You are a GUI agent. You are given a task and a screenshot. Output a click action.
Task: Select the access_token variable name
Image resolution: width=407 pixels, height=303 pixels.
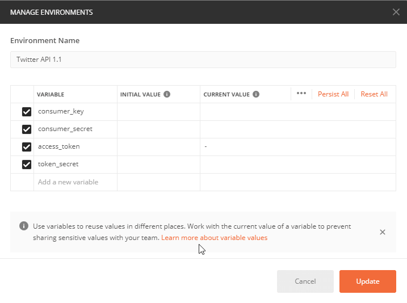pos(59,146)
